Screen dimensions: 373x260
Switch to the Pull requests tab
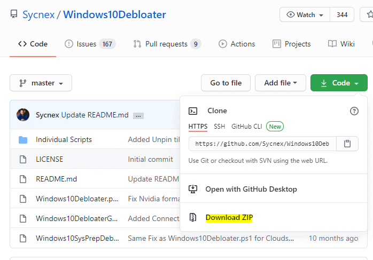[166, 44]
